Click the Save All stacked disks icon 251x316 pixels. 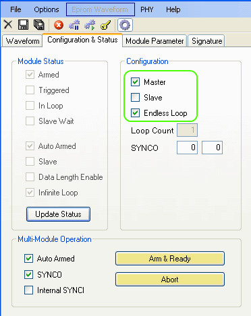pos(39,24)
